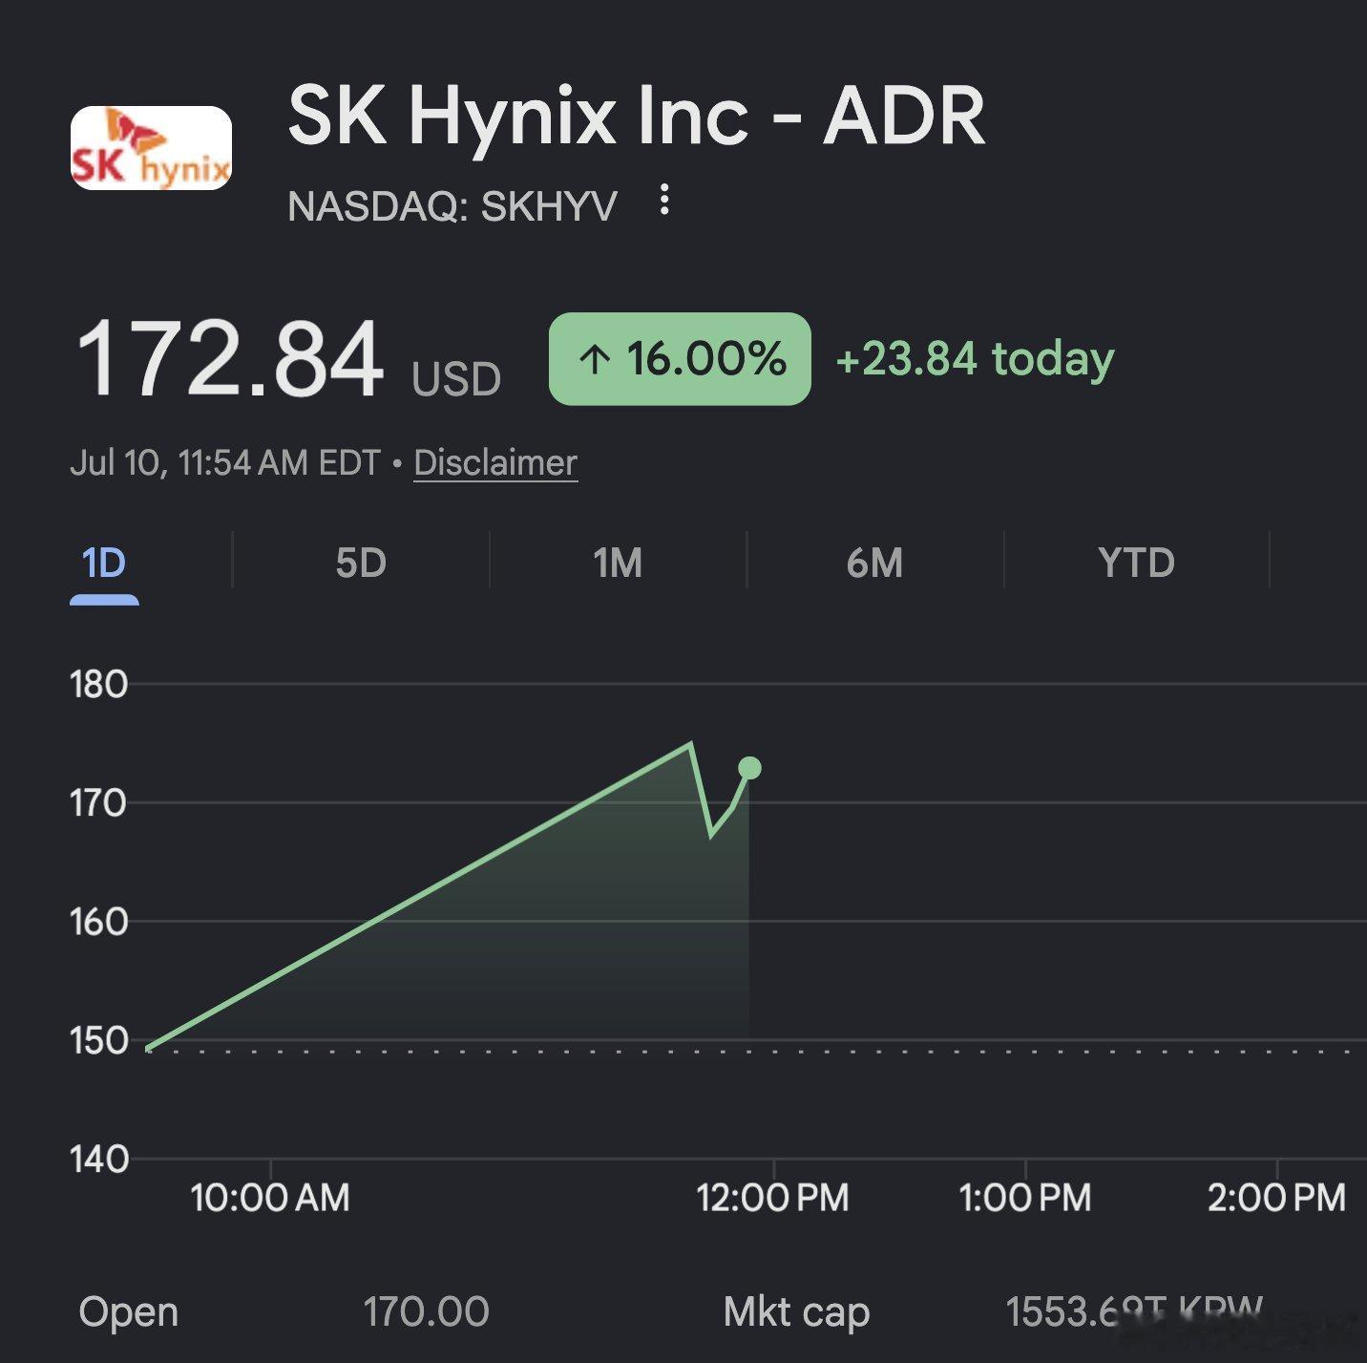This screenshot has height=1363, width=1367.
Task: Click the 10:00 AM axis label
Action: click(x=270, y=1198)
